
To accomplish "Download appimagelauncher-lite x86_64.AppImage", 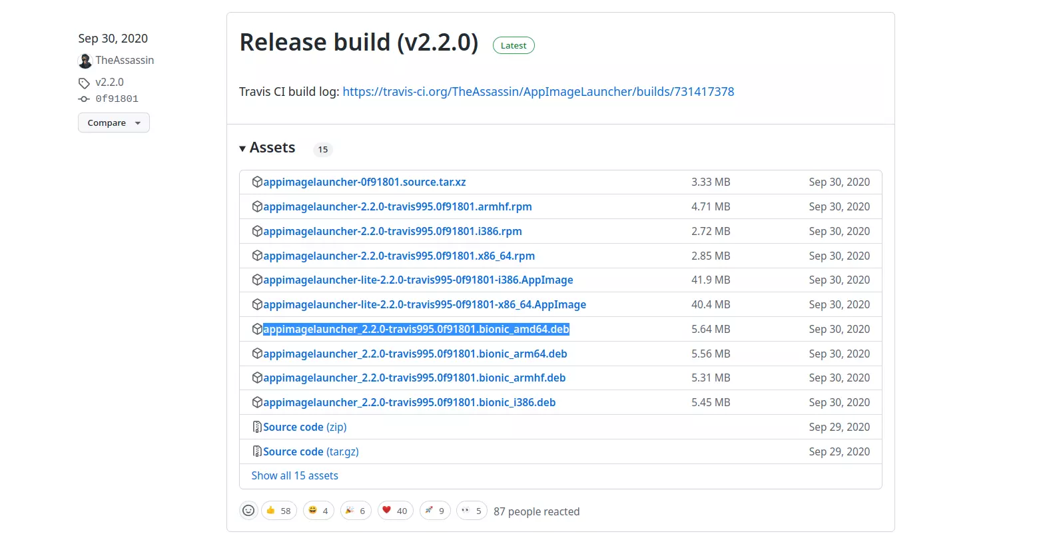I will (425, 304).
